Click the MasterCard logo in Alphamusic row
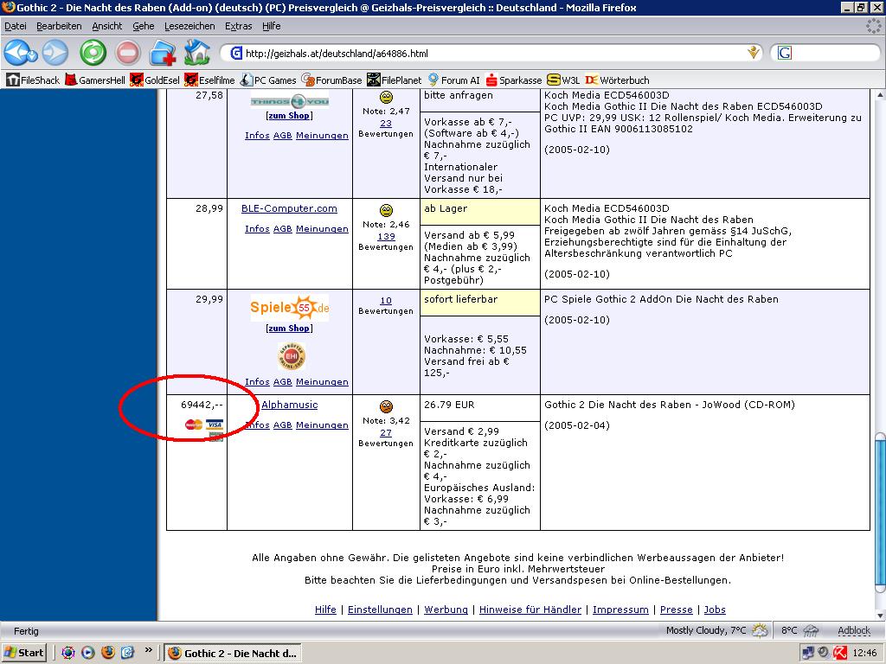 [194, 425]
